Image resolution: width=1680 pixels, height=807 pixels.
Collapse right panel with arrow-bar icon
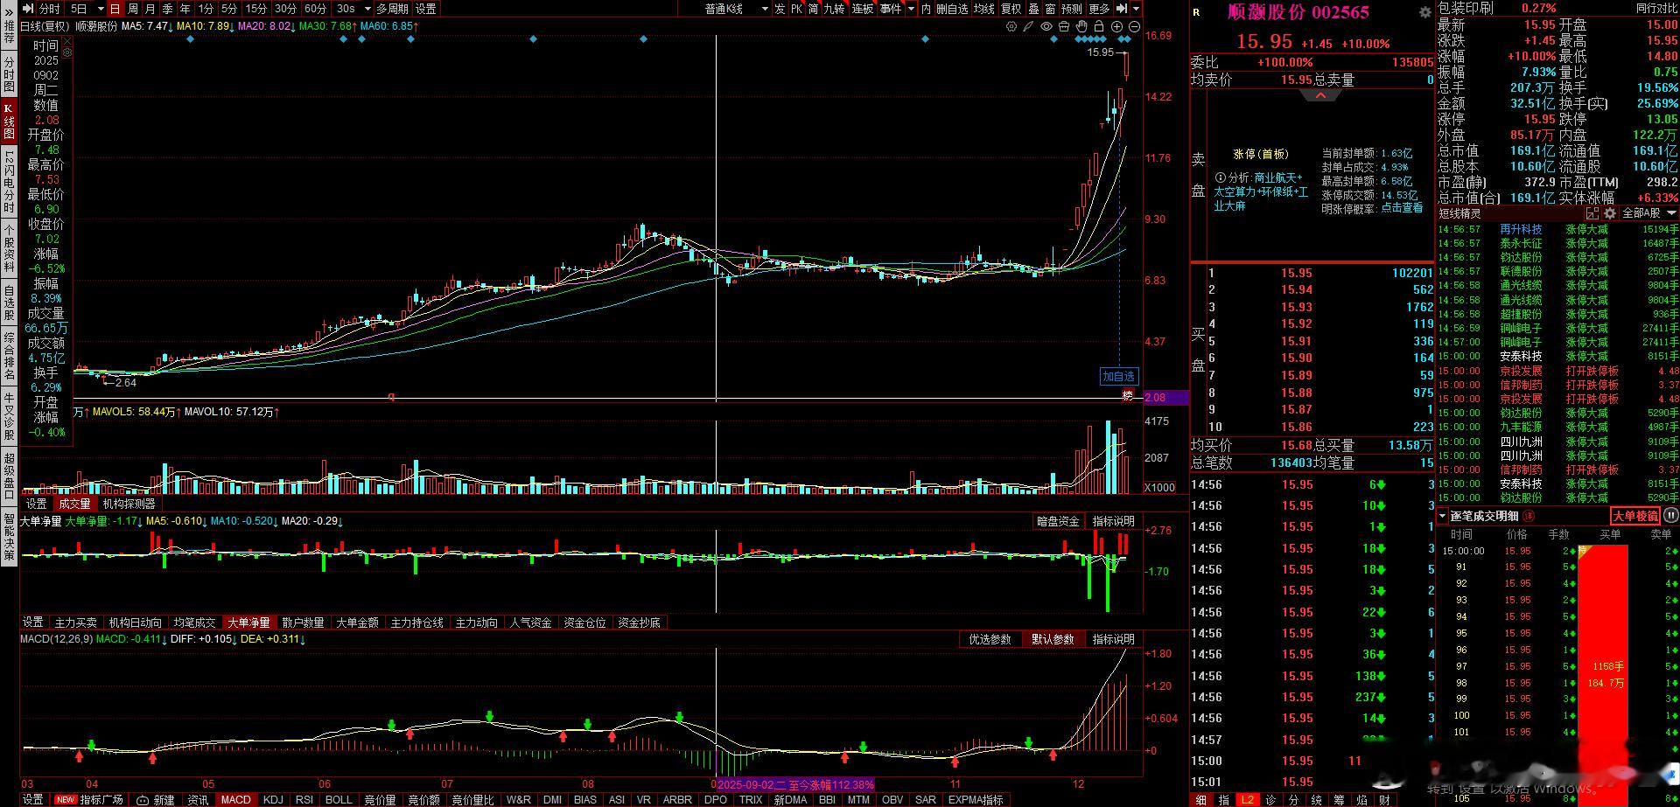(1121, 9)
